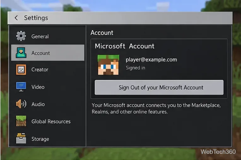Click the General gear icon

(21, 36)
